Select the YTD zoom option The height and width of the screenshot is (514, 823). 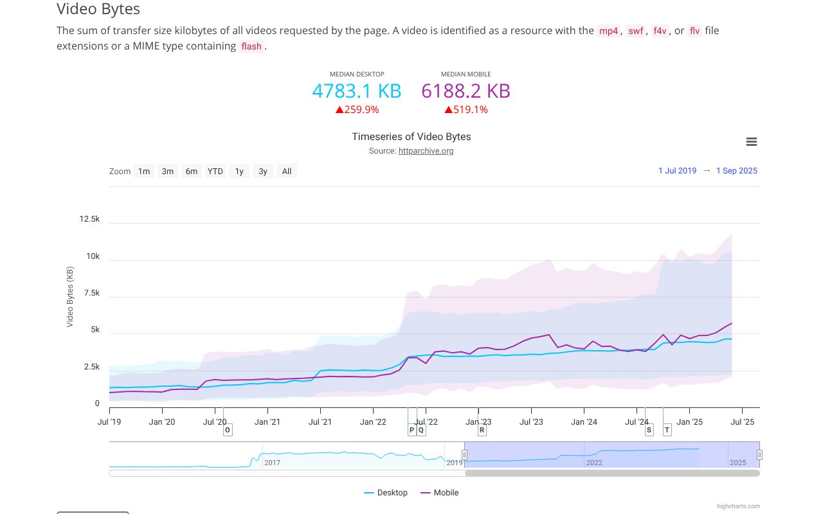point(215,172)
